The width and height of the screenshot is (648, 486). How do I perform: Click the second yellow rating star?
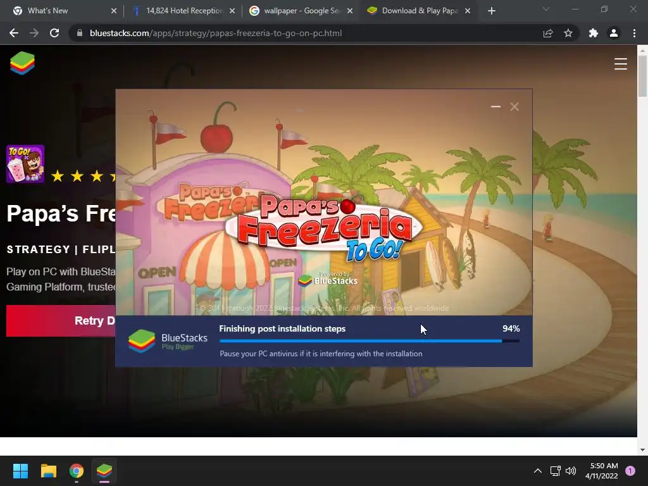click(x=77, y=176)
